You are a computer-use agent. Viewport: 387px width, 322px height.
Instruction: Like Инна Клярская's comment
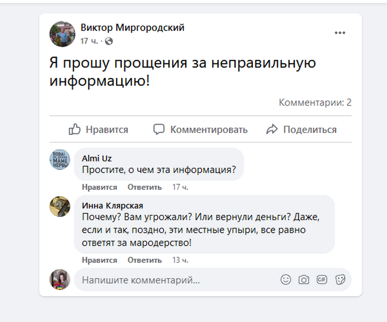[99, 260]
